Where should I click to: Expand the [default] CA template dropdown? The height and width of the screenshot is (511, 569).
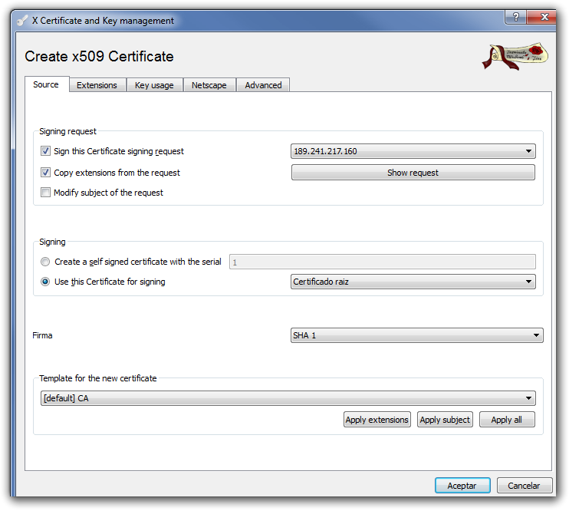pos(288,398)
